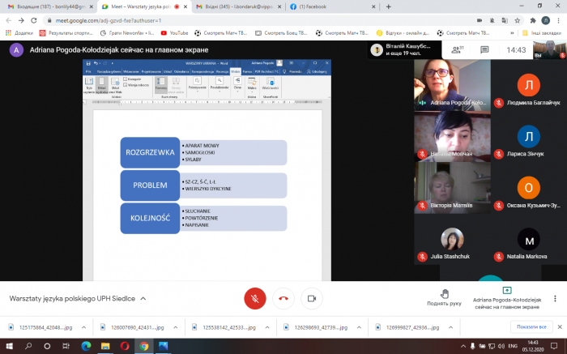Toggle the camera button in Meet
The width and height of the screenshot is (567, 354).
tap(310, 298)
